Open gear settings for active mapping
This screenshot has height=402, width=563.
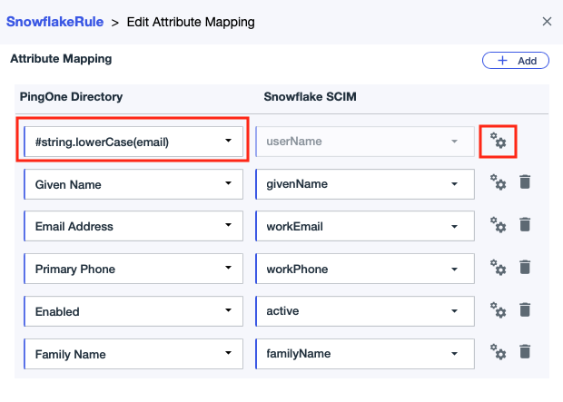(x=498, y=310)
